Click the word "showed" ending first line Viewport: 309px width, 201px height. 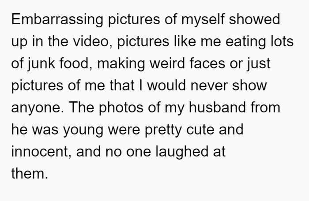(x=254, y=19)
